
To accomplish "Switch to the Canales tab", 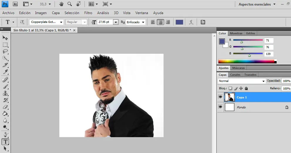I will tap(235, 75).
